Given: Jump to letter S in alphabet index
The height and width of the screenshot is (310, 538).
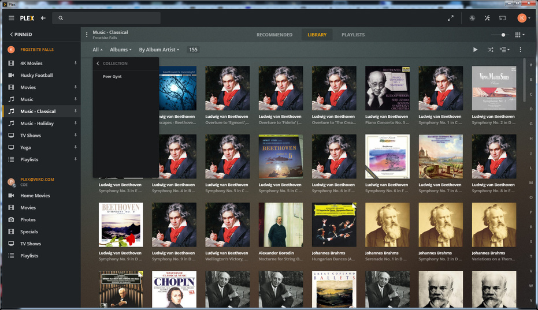Looking at the screenshot, I should click(x=531, y=242).
